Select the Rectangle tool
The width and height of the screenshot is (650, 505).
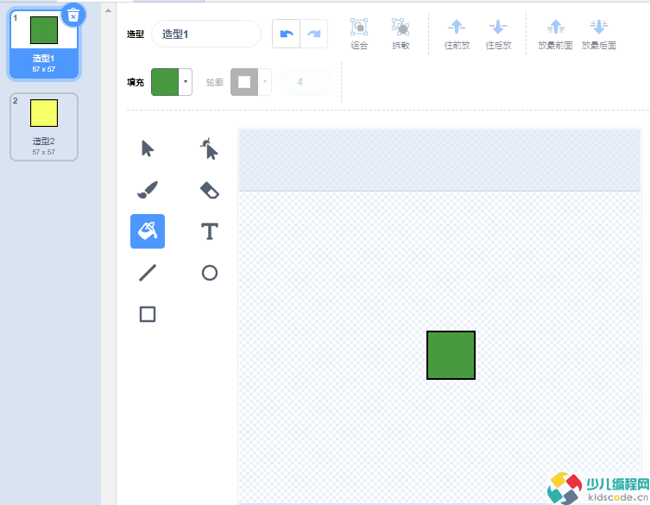(148, 314)
